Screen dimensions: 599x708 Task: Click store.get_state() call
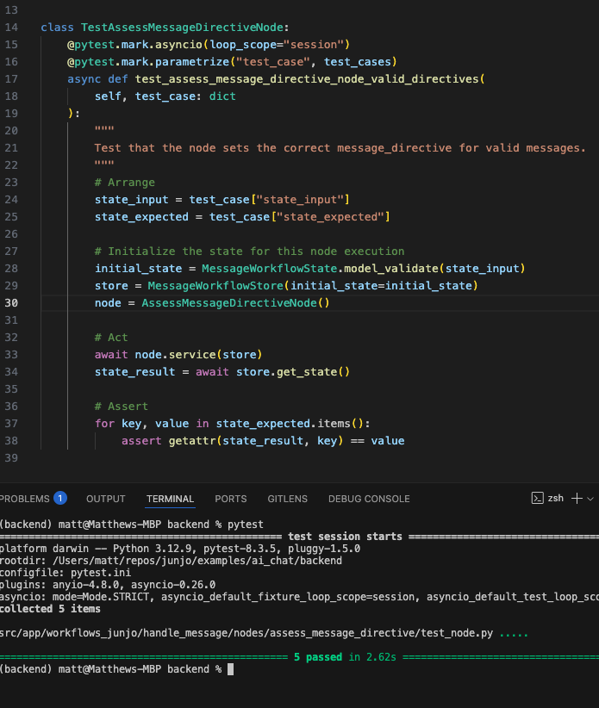pyautogui.click(x=293, y=372)
